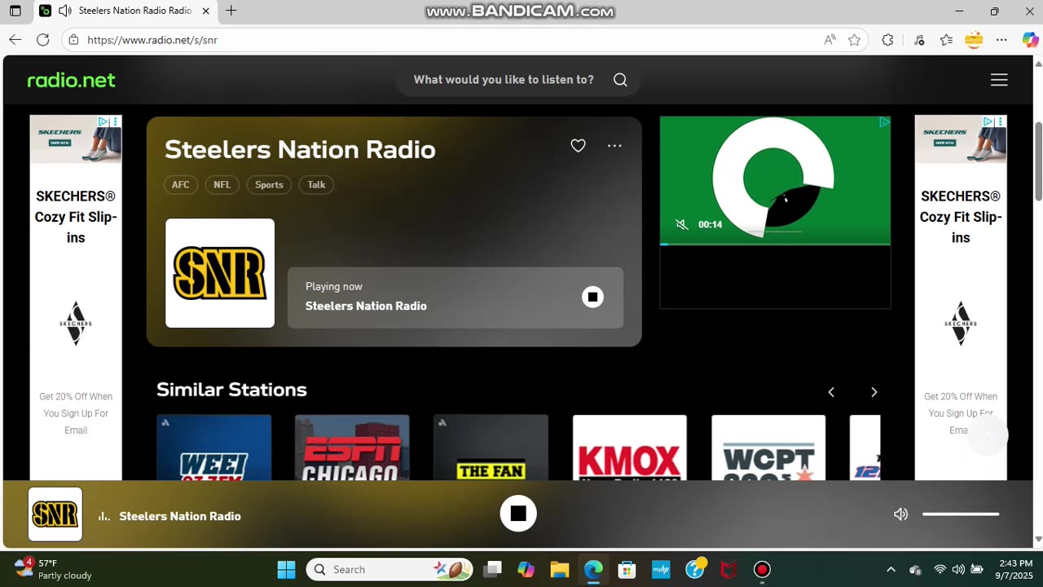Image resolution: width=1043 pixels, height=587 pixels.
Task: Open the Bandicam recorder taskbar icon
Action: pos(762,569)
